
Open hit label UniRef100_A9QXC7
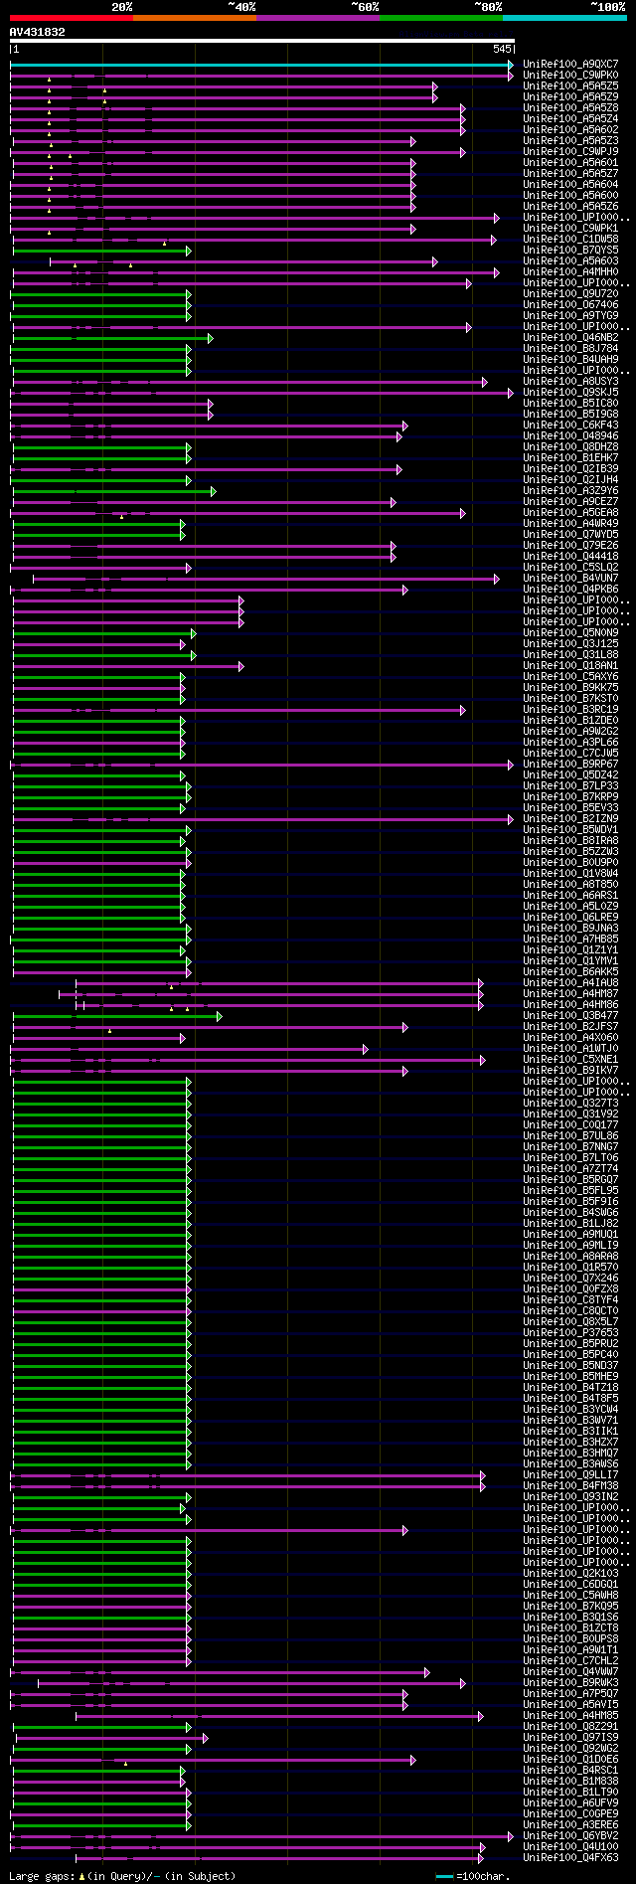point(570,65)
